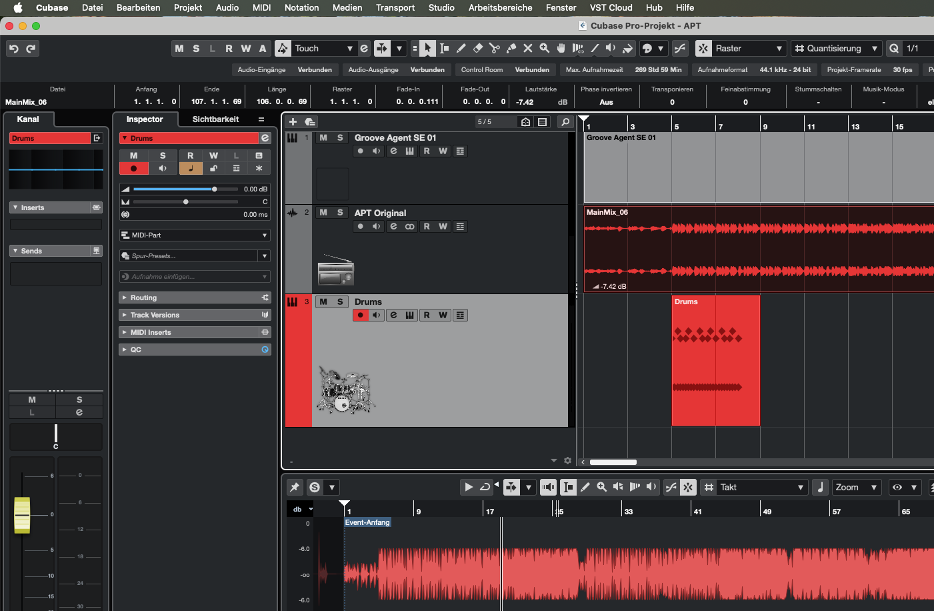Mute the Groove Agent SE 01 track
Viewport: 934px width, 611px height.
323,137
